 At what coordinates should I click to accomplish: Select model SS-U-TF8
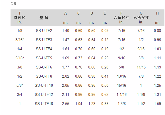coord(44,76)
